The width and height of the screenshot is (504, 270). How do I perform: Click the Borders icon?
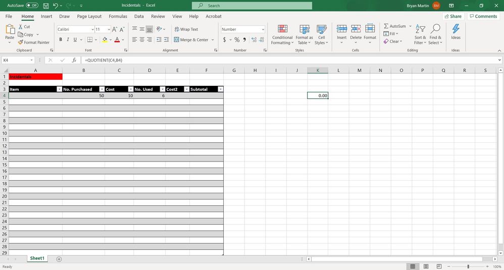(x=90, y=39)
